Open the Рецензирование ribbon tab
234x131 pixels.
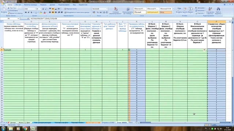pyautogui.click(x=64, y=5)
